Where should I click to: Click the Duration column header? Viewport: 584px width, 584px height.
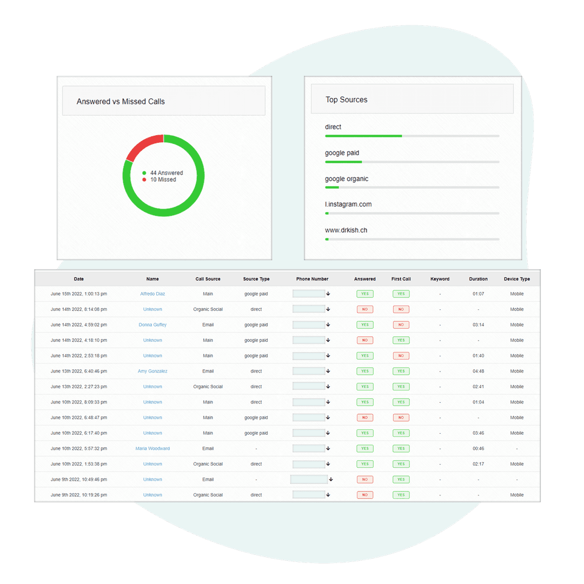tap(478, 279)
